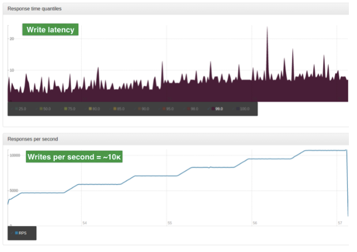357x252 pixels.
Task: Click the tallest latency spike peak
Action: tap(267, 28)
